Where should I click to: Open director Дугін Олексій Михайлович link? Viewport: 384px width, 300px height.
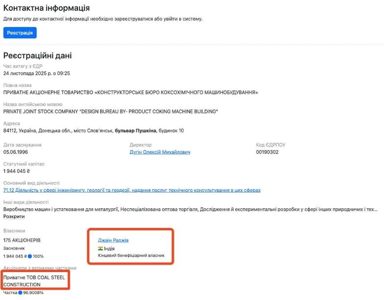click(160, 152)
